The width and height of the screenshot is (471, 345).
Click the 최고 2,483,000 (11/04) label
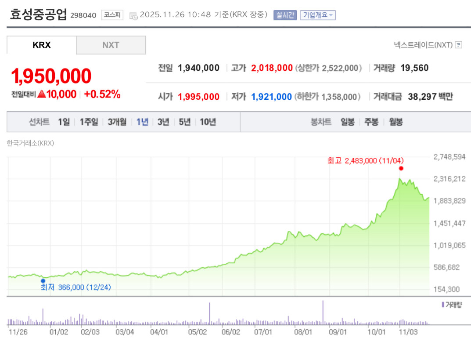coord(366,160)
